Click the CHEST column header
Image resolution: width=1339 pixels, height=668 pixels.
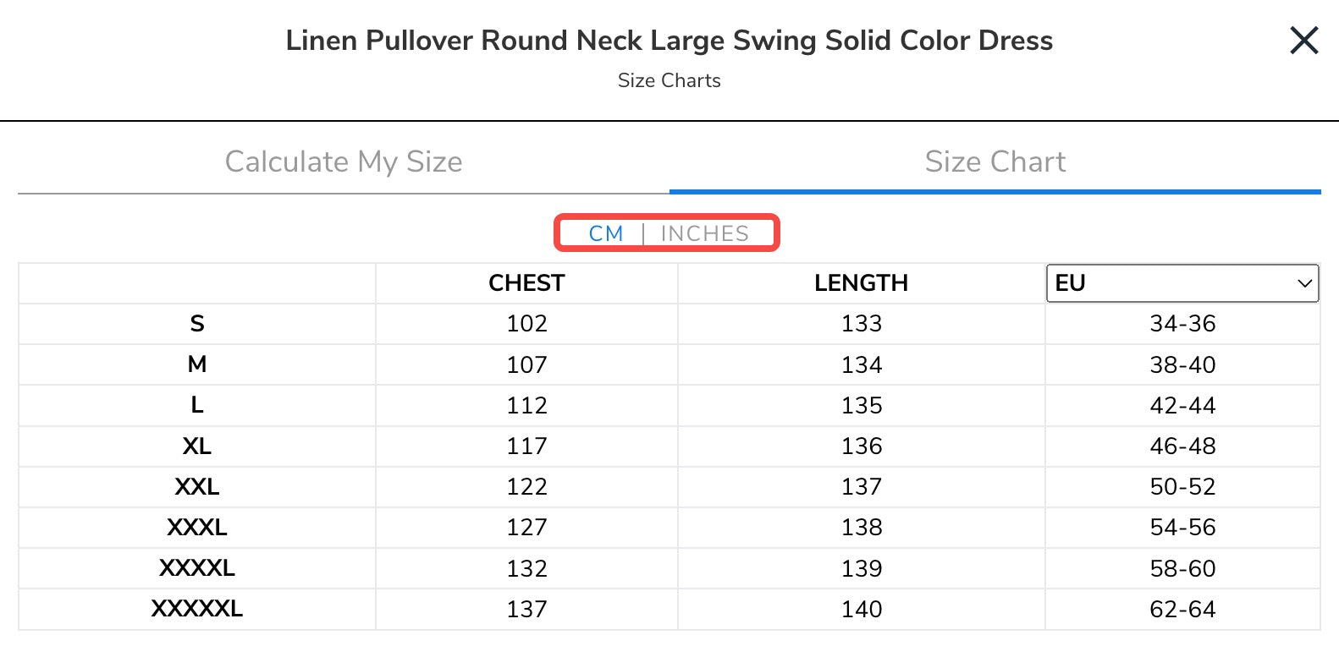point(526,283)
